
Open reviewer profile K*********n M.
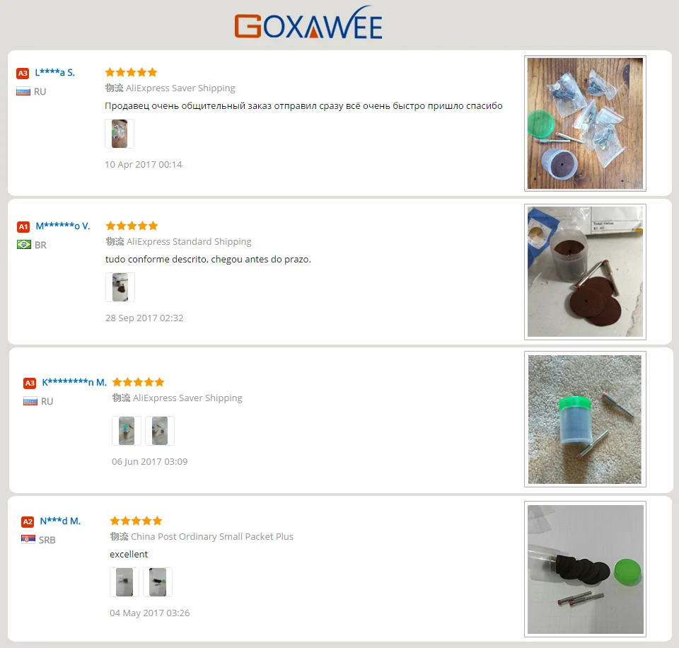[74, 382]
